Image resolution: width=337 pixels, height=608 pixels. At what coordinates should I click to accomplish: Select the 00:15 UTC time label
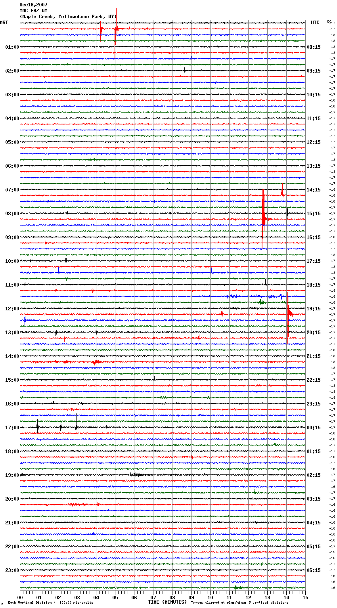314,428
